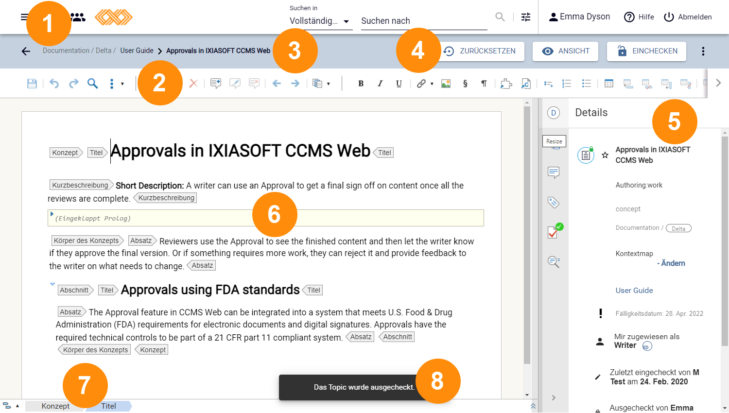This screenshot has height=413, width=729.
Task: Click the orange IXIASOFT logo
Action: [113, 17]
